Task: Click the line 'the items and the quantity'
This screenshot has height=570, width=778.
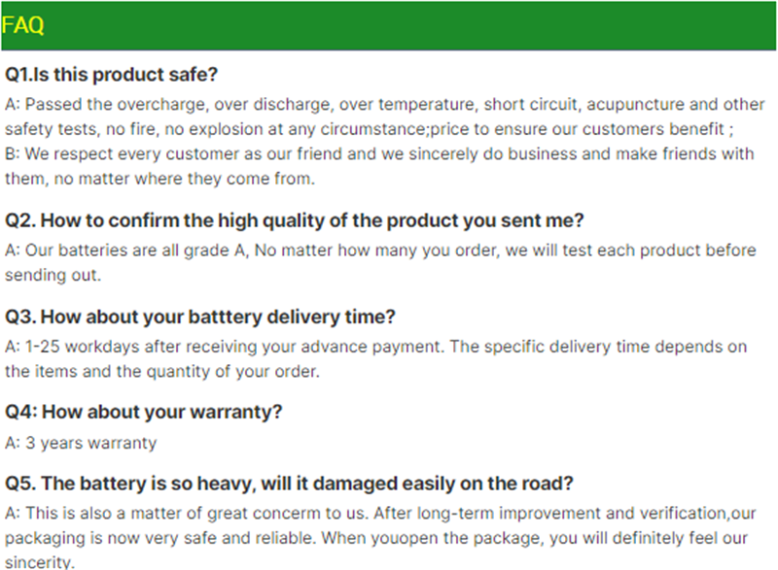Action: pyautogui.click(x=162, y=371)
